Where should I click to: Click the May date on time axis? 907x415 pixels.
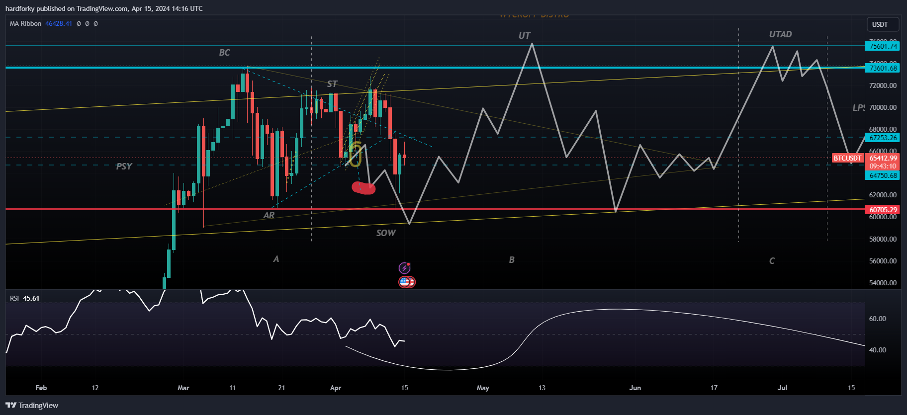click(483, 388)
